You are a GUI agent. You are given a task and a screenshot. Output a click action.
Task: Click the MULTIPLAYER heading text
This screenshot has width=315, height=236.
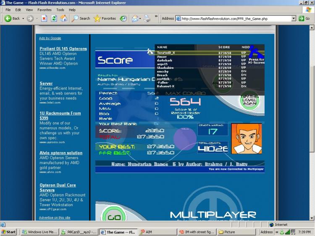pyautogui.click(x=213, y=215)
